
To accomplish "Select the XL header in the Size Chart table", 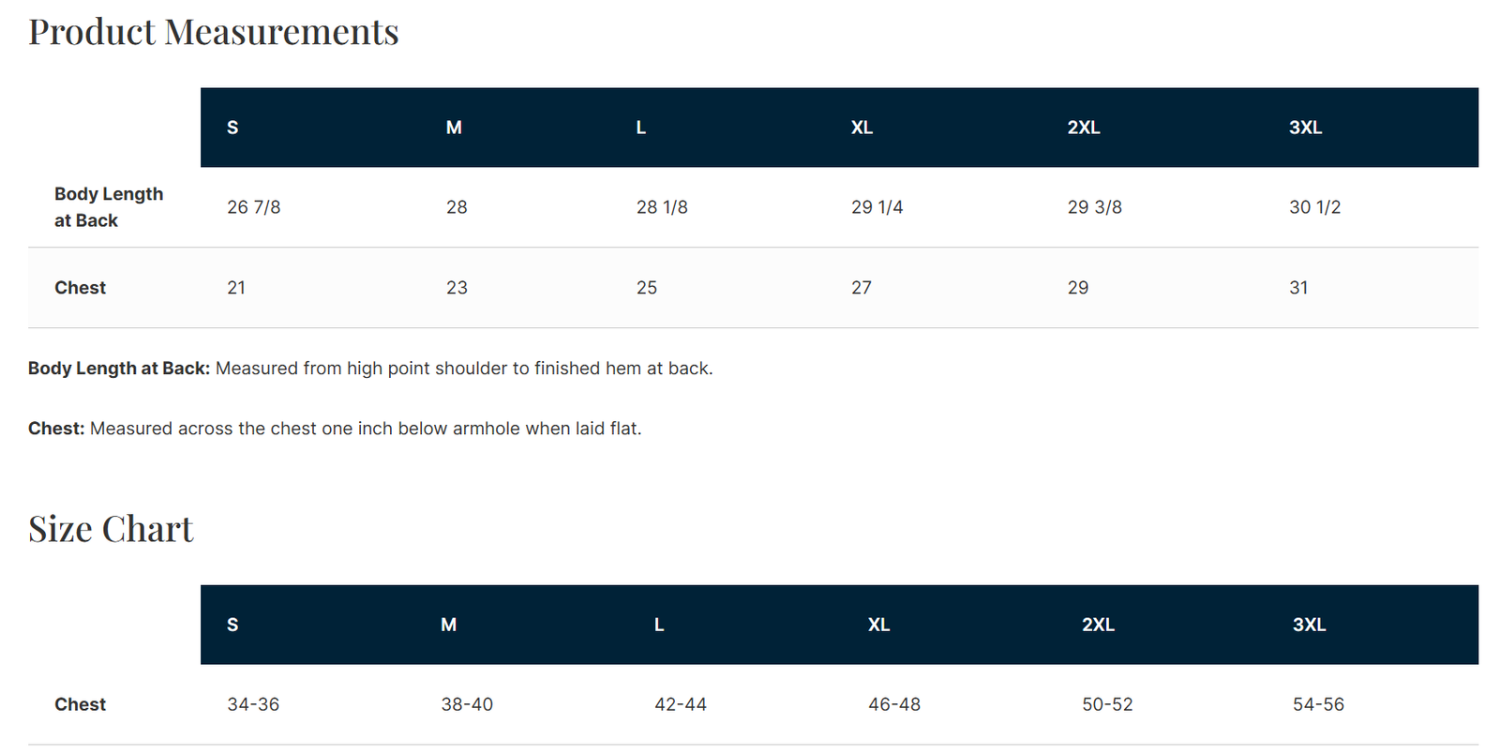I will click(x=878, y=625).
